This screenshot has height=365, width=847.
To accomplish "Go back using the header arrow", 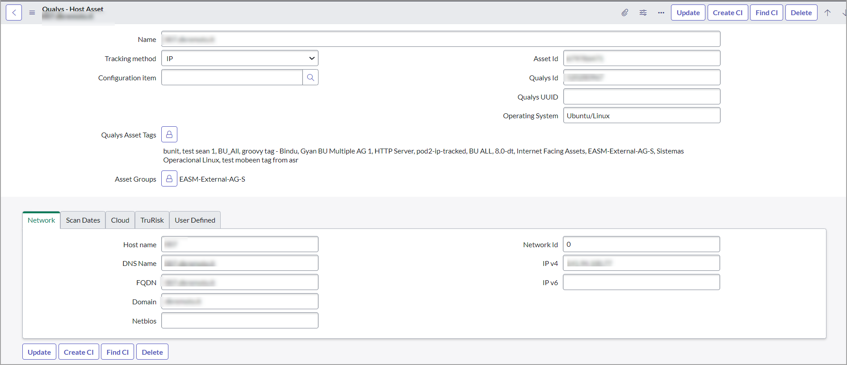I will coord(14,12).
